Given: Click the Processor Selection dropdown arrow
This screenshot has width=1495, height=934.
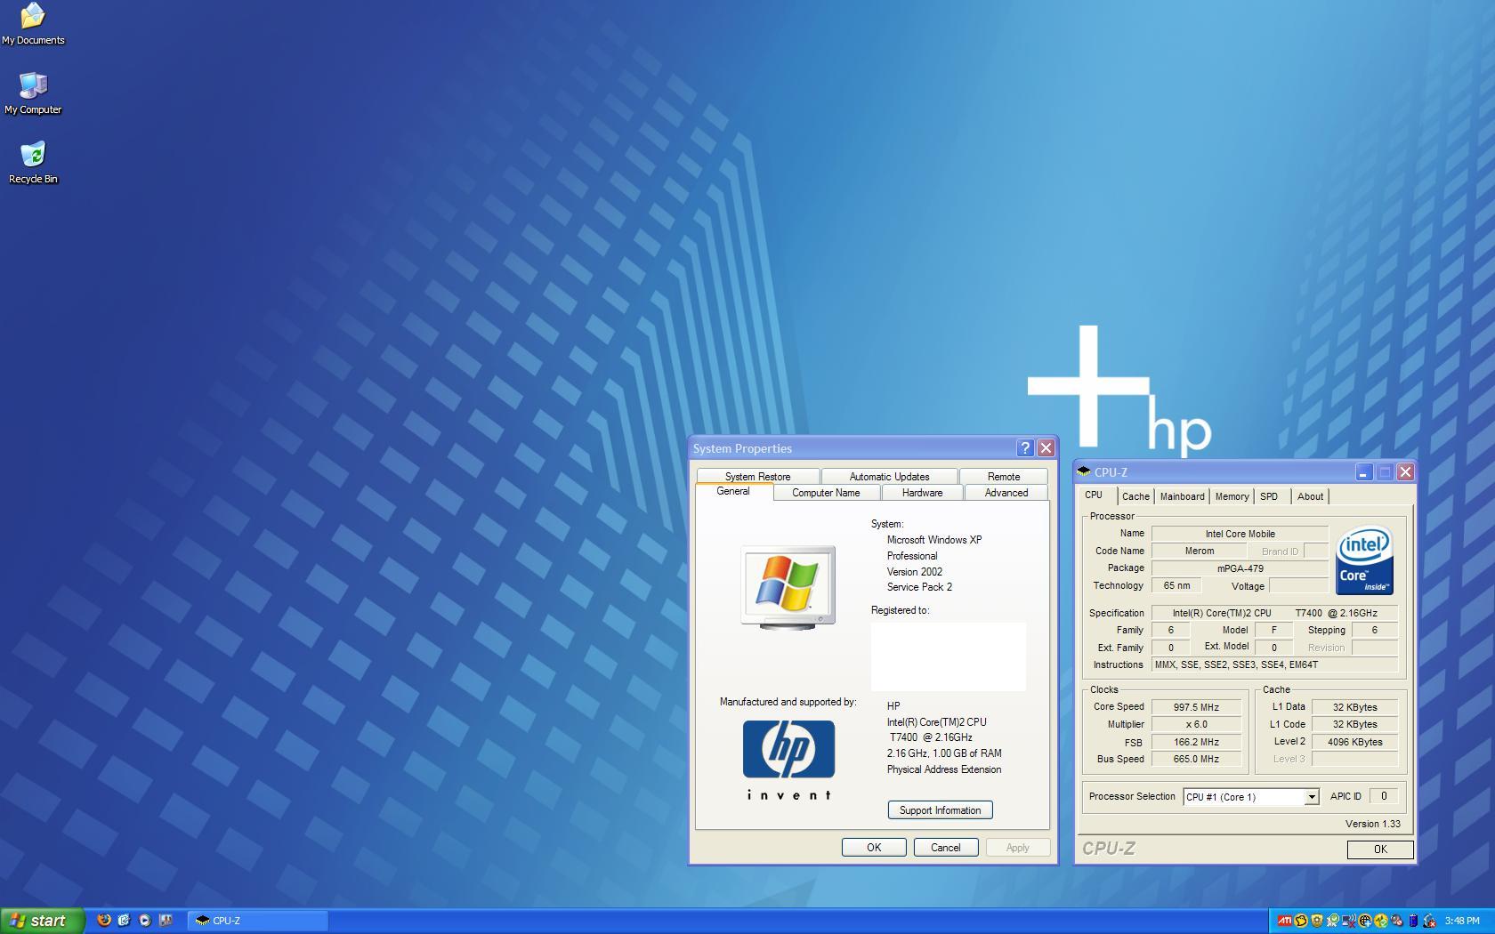Looking at the screenshot, I should click(1311, 797).
